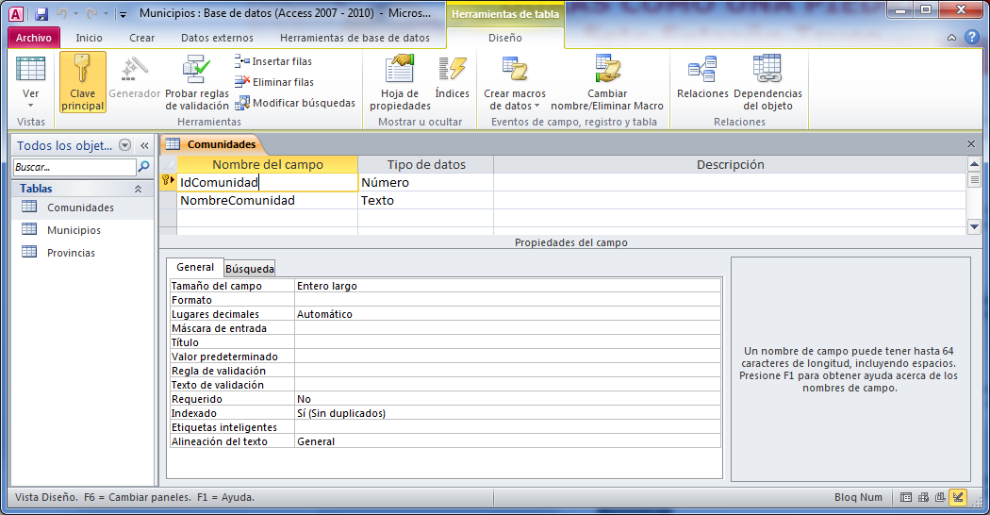Switch to the Crear tab
The image size is (990, 515).
(142, 38)
